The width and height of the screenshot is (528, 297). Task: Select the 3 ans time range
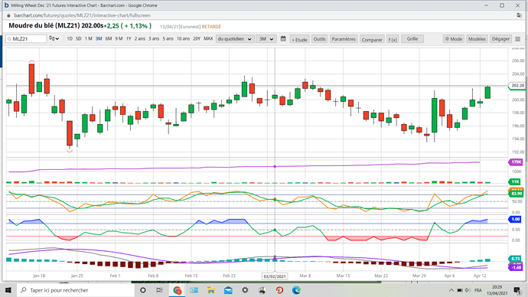click(x=154, y=39)
